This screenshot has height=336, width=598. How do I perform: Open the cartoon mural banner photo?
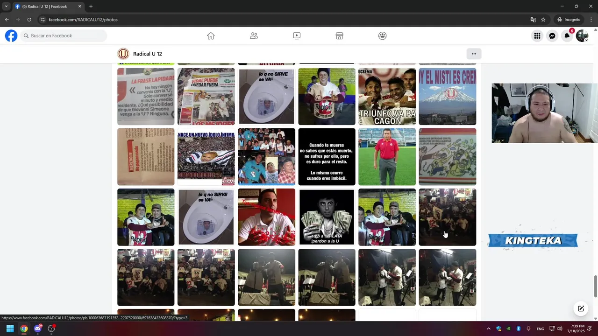448,157
